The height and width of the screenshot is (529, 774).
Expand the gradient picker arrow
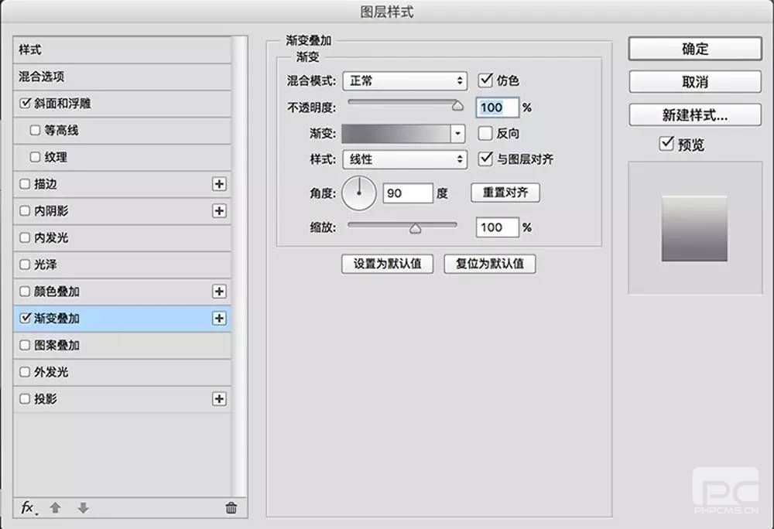(x=458, y=134)
